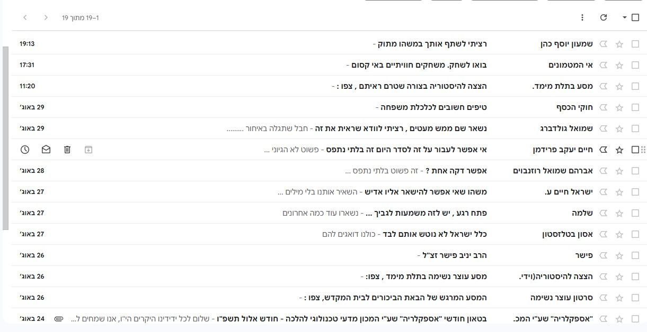Archive the חיים יעקב פרידמן email

[88, 150]
